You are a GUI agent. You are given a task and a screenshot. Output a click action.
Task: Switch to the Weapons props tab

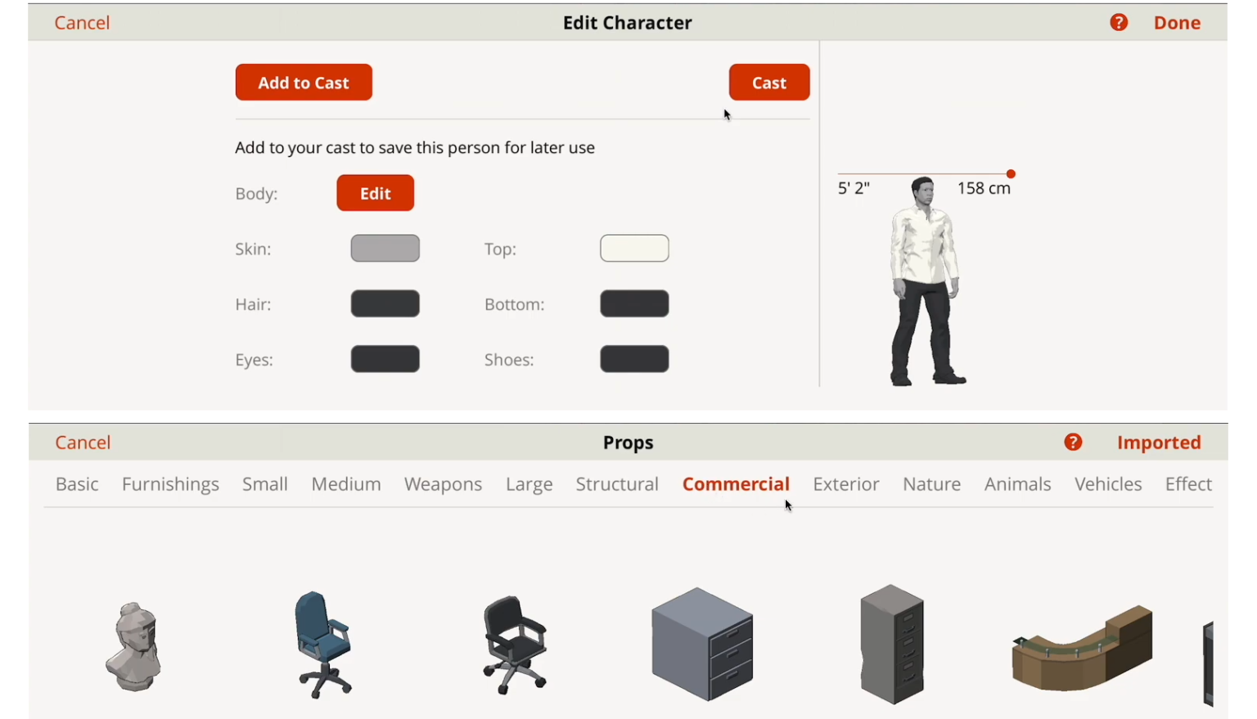click(x=443, y=483)
